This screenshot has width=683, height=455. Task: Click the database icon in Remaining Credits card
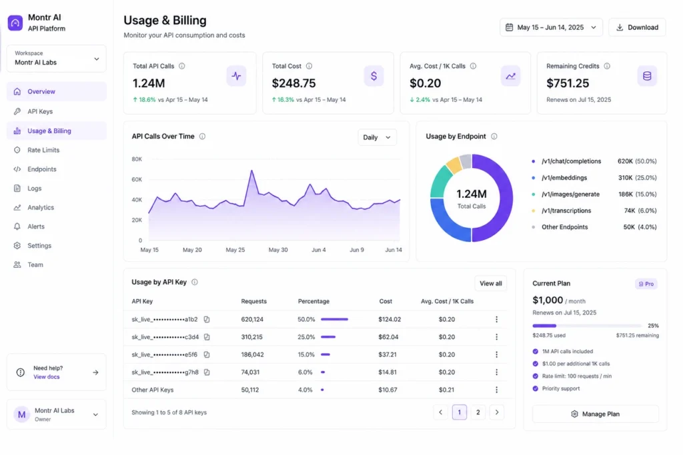pyautogui.click(x=647, y=76)
